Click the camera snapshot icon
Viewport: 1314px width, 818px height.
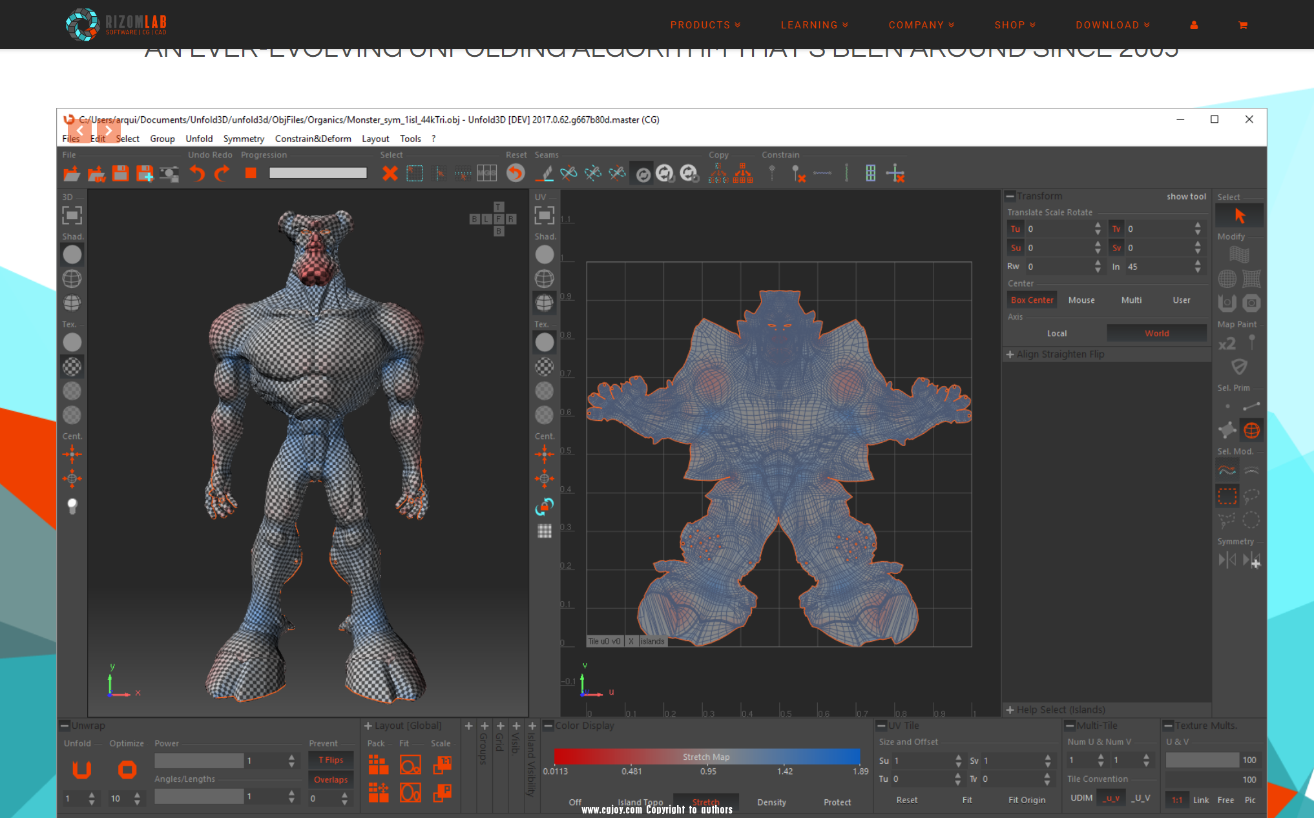click(169, 174)
